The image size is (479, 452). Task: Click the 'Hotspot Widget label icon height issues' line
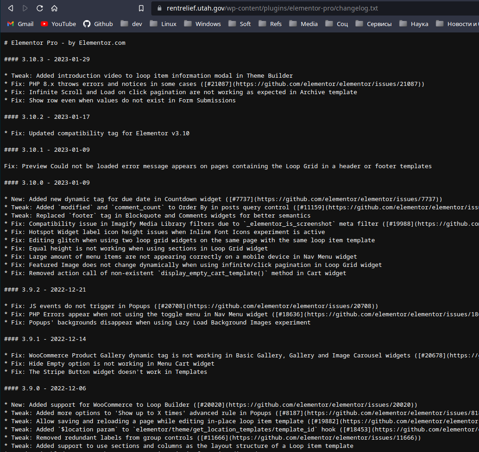pos(165,233)
